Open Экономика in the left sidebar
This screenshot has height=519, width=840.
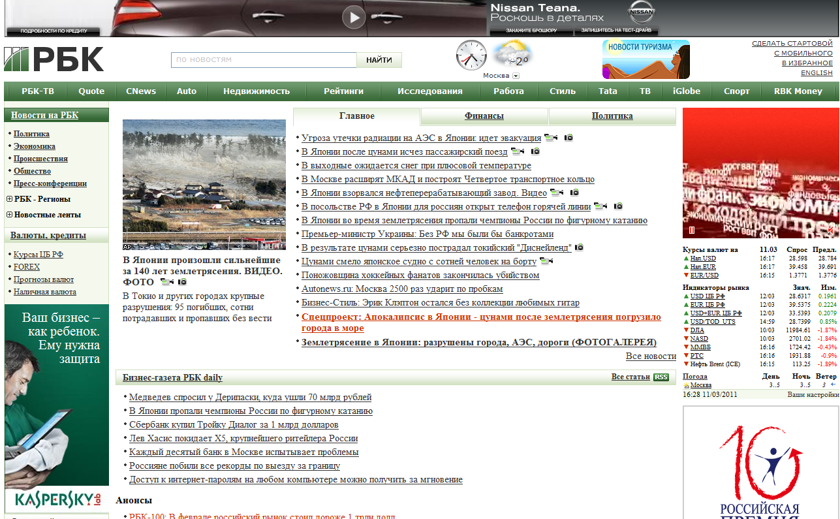pos(35,146)
